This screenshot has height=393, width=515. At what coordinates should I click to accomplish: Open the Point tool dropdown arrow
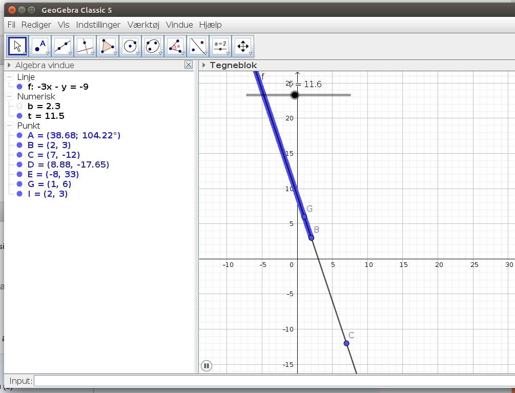tap(47, 53)
